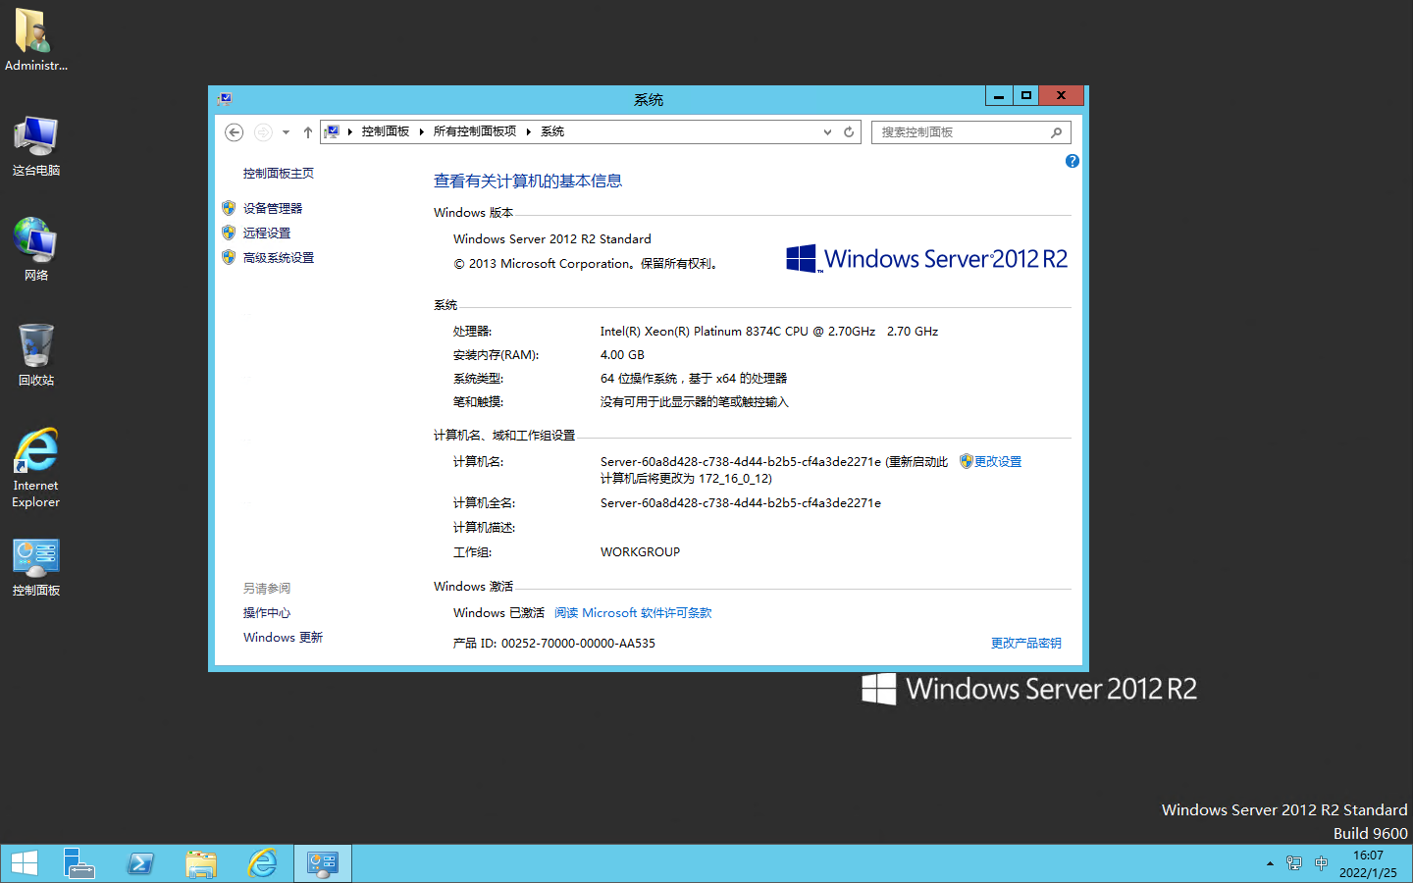The width and height of the screenshot is (1413, 883).
Task: Open the 回收站 recycle bin icon
Action: click(35, 354)
